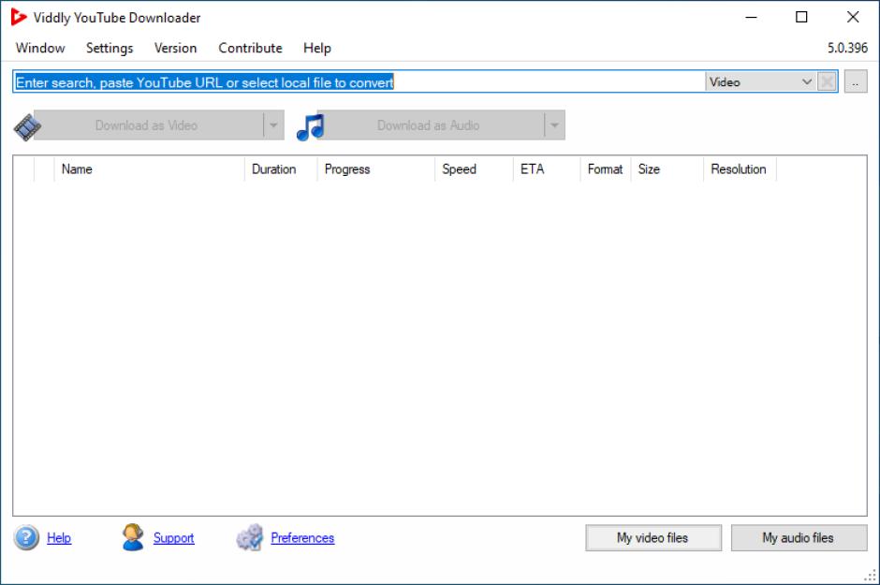Click the search or URL input field
The image size is (880, 585).
359,82
